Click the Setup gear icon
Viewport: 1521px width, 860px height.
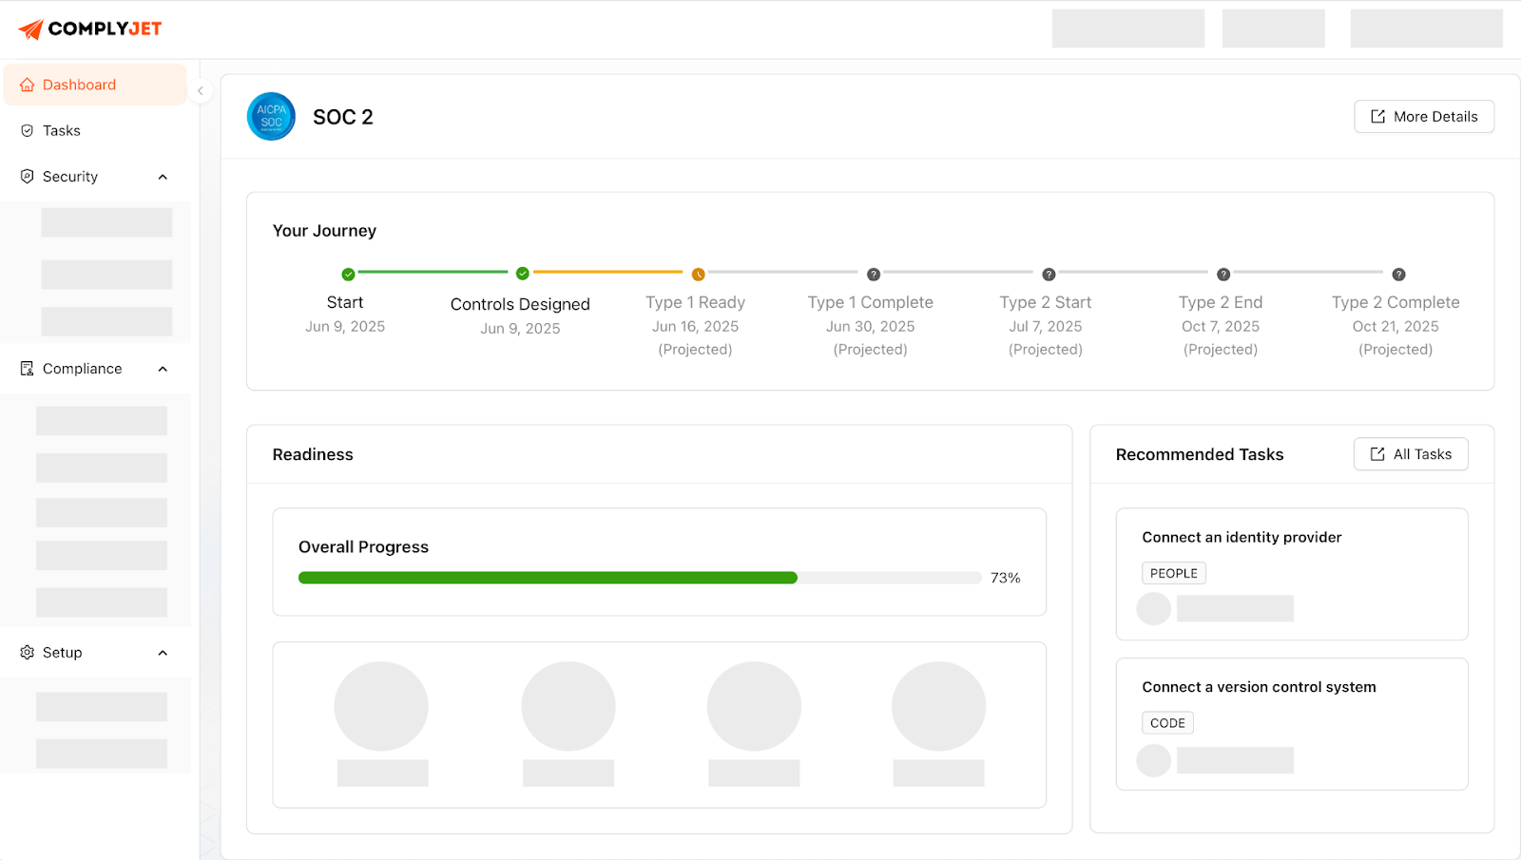pos(27,652)
